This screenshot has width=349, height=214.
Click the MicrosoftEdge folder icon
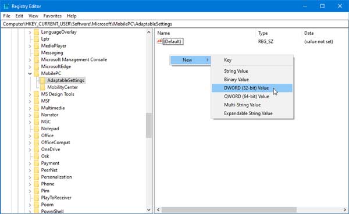pos(36,67)
